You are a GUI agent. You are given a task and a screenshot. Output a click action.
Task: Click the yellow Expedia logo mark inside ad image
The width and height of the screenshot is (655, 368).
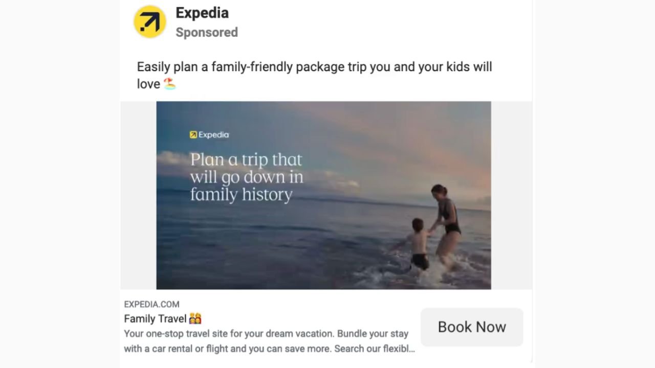click(193, 135)
